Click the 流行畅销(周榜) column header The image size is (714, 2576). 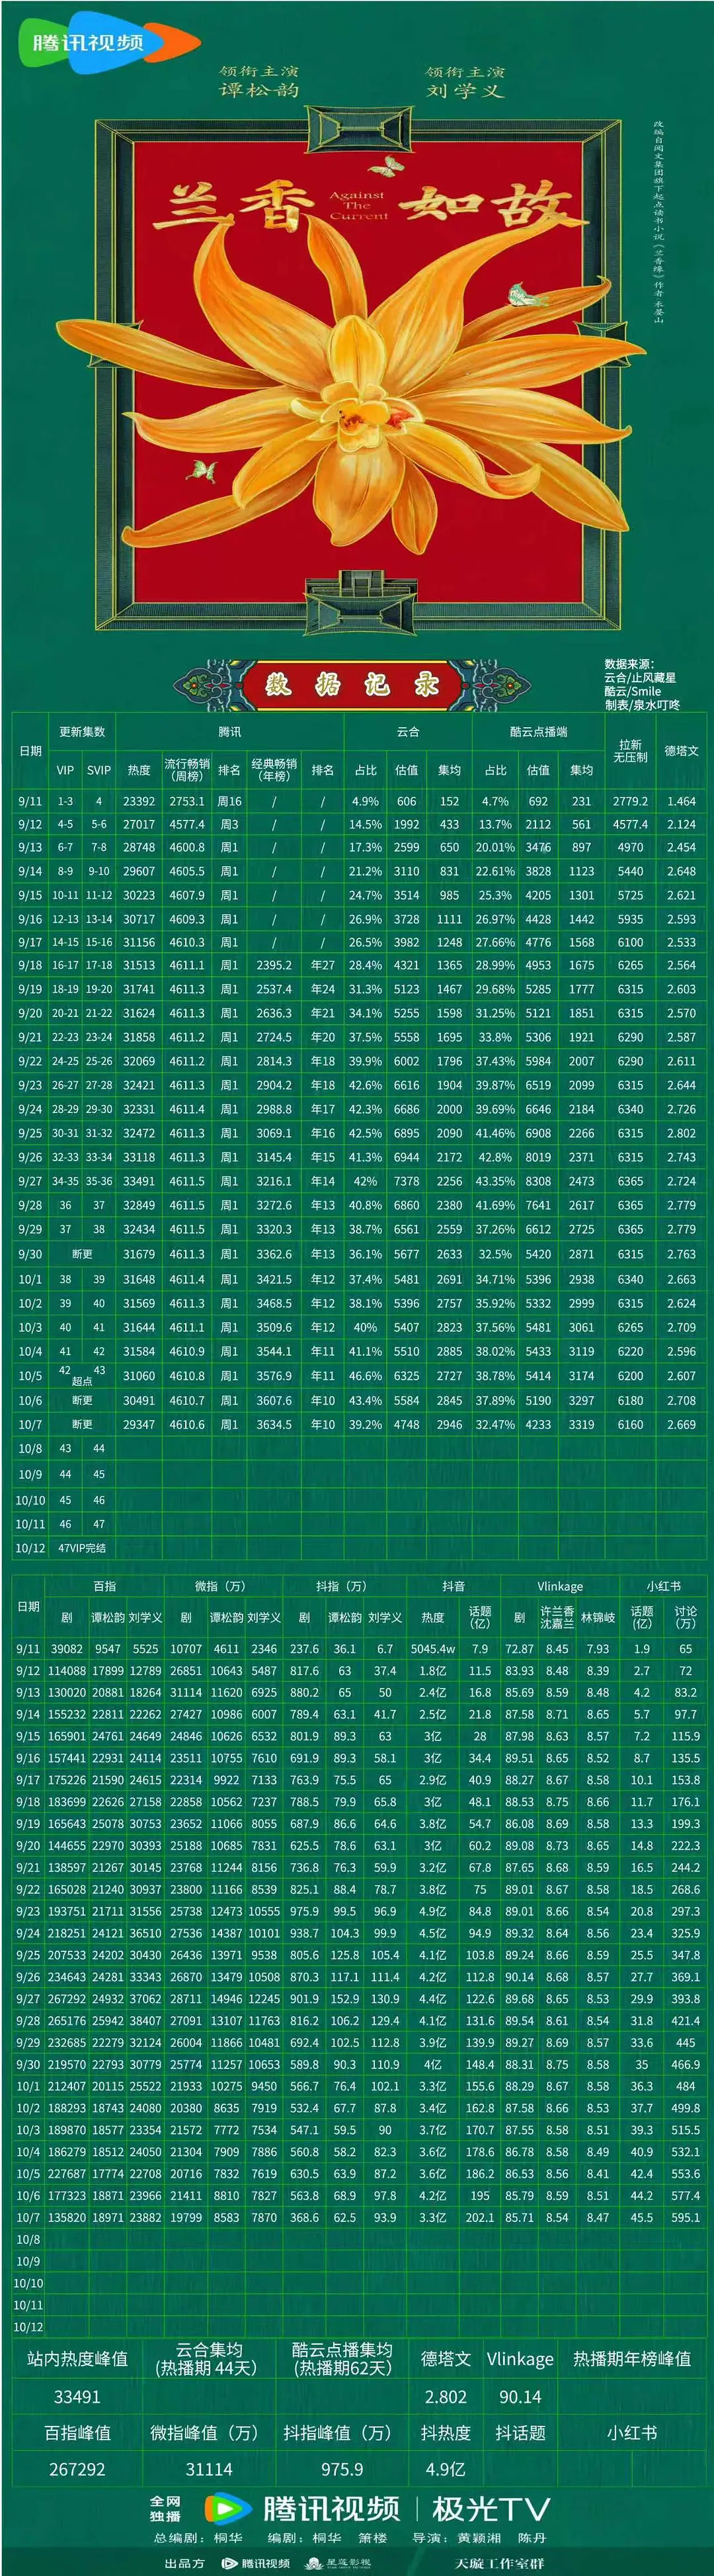click(x=186, y=770)
